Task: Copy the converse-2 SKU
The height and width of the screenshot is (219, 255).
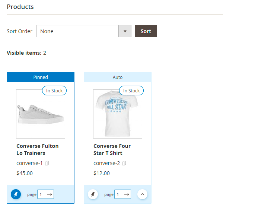Action: pos(124,163)
